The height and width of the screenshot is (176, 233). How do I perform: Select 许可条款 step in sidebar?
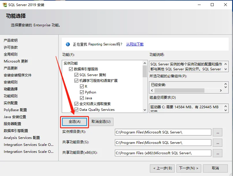[x=11, y=47]
